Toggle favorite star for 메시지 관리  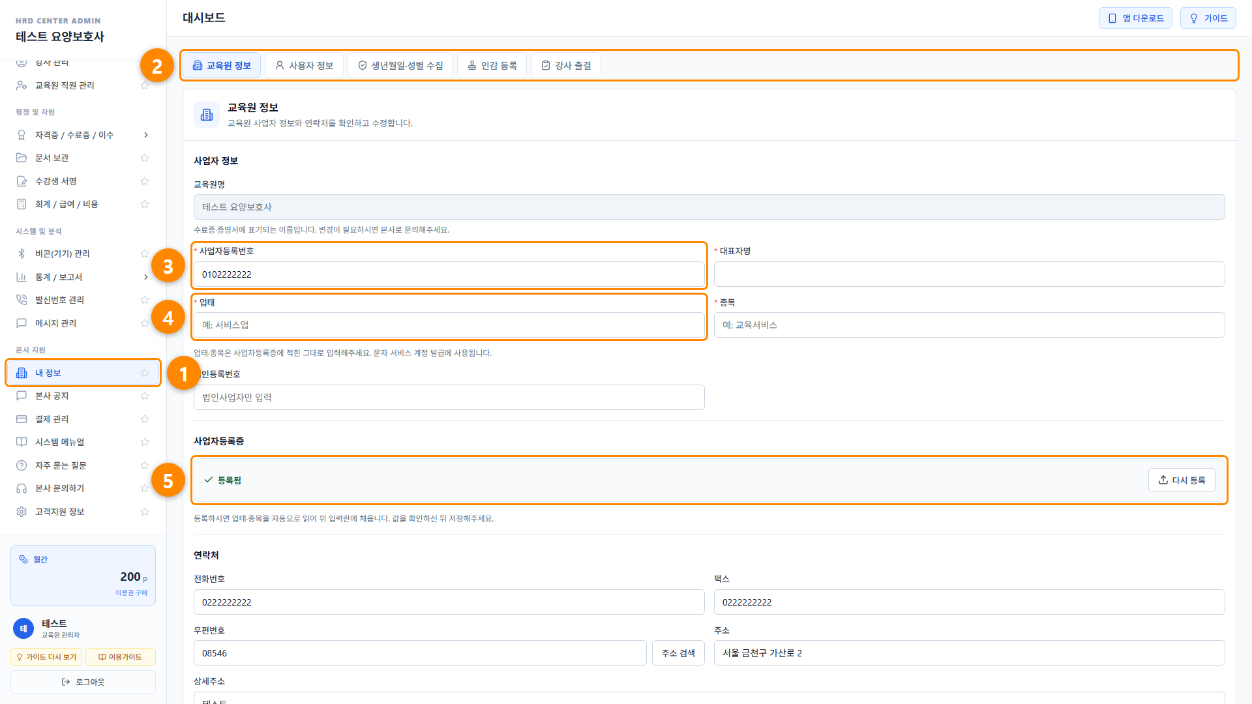[x=145, y=323]
